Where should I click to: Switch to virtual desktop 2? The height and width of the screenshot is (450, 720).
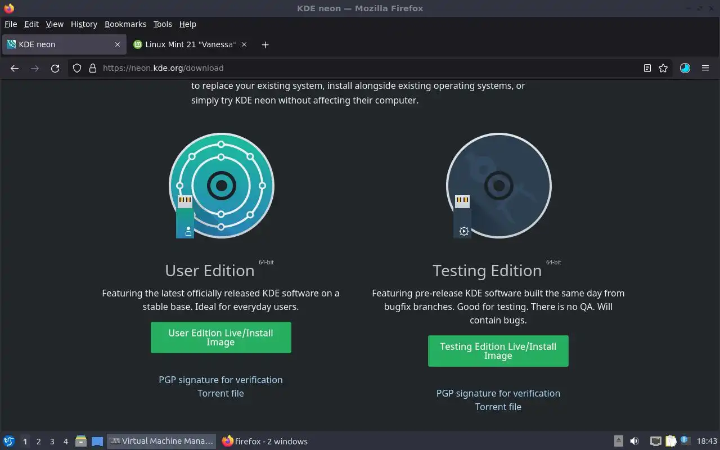pyautogui.click(x=38, y=442)
